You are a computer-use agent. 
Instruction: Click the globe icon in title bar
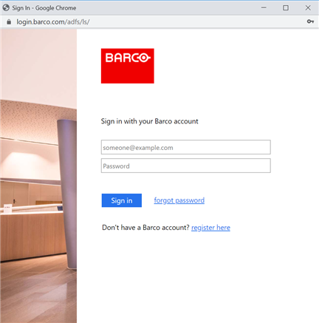click(x=6, y=8)
